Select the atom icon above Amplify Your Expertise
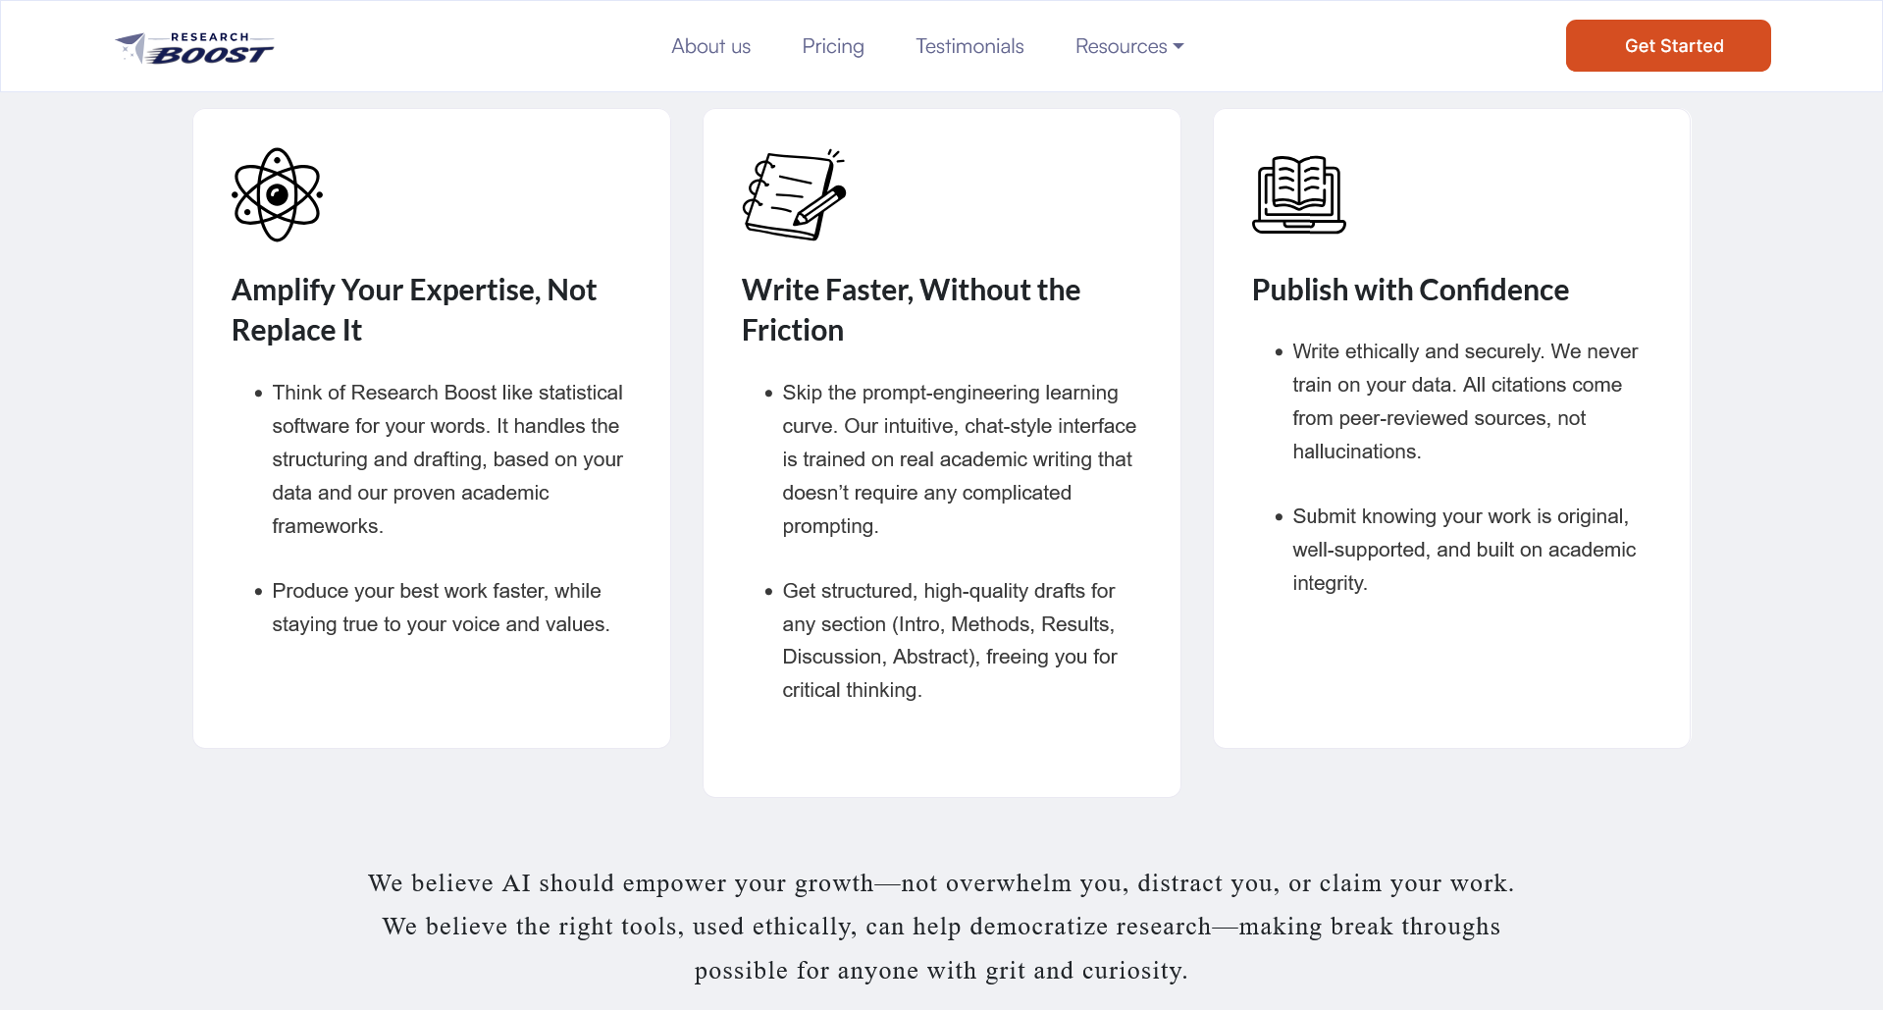 (276, 194)
